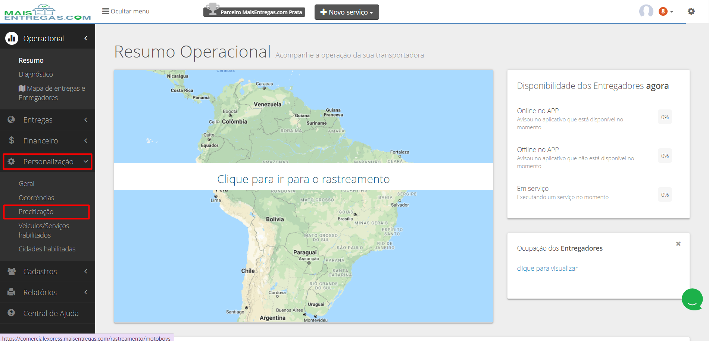This screenshot has width=709, height=341.
Task: Click the trophy partner badge icon
Action: click(x=212, y=9)
